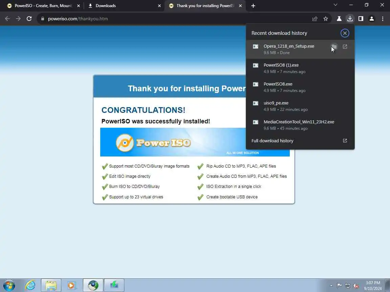Click Burn ISO to CD/DVD/Bluray text

click(x=134, y=187)
